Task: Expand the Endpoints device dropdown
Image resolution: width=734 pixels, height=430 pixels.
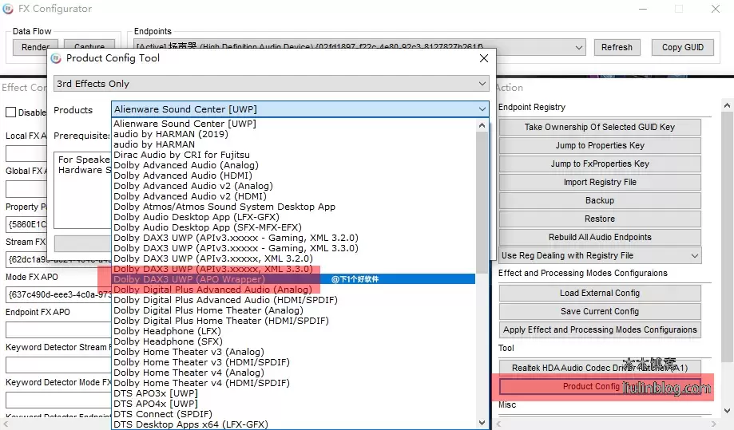Action: 578,47
